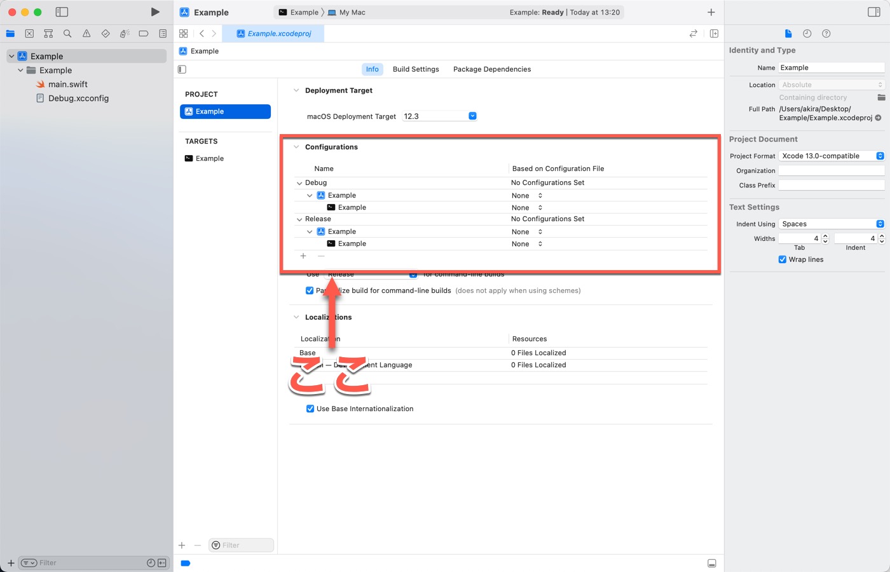Open the Find navigator

[67, 34]
